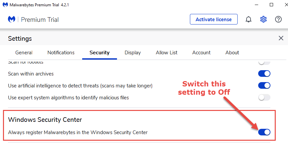Switch to the General tab
The width and height of the screenshot is (288, 149).
tap(24, 53)
